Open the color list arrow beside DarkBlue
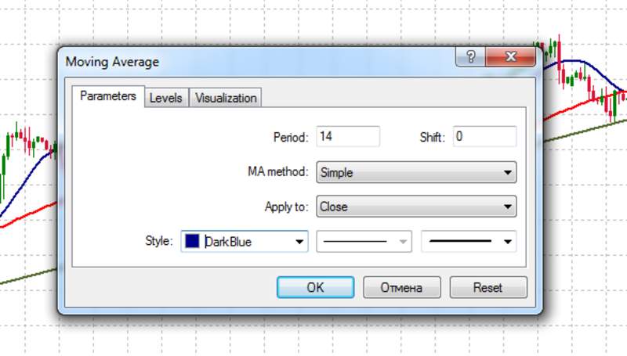 click(x=299, y=242)
